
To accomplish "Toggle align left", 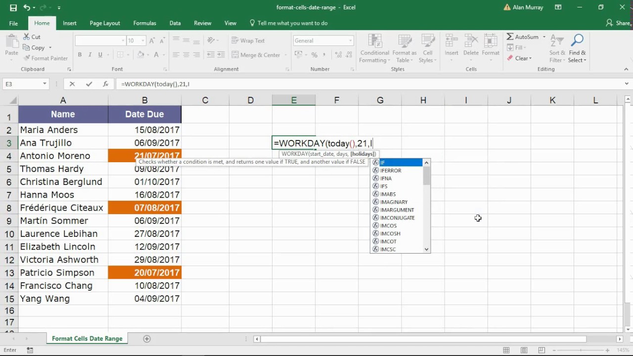I will point(176,55).
